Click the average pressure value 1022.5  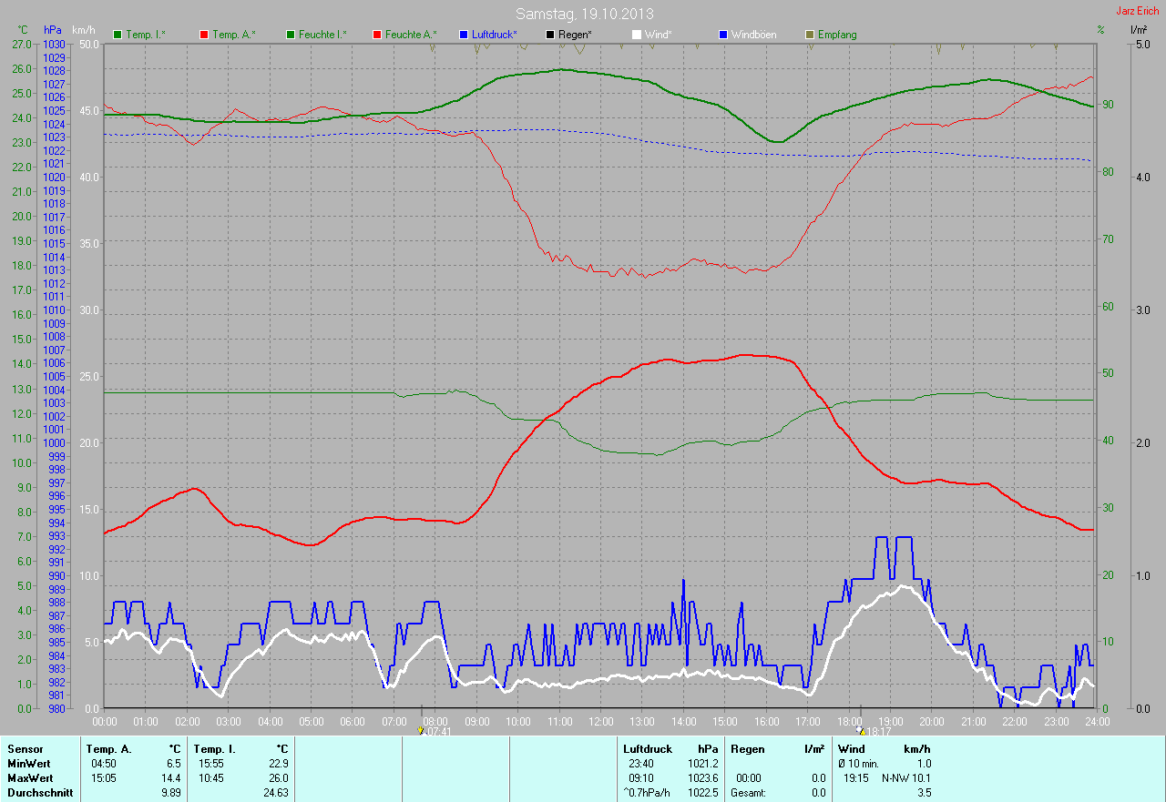click(702, 793)
